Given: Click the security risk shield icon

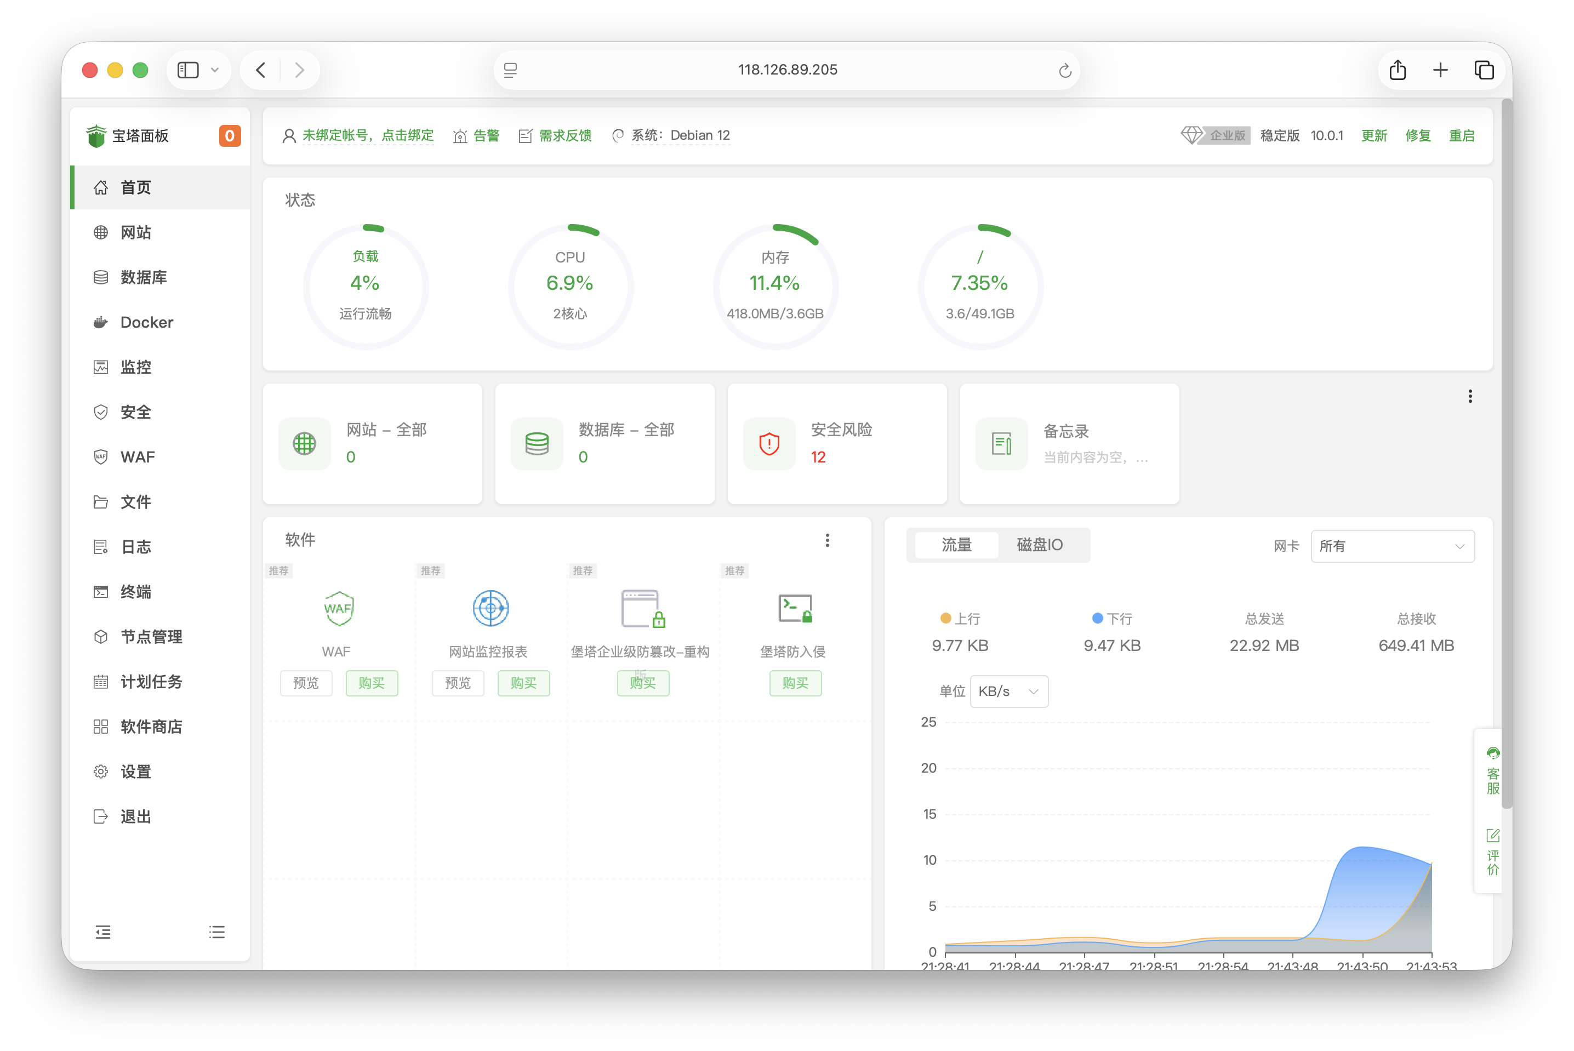Looking at the screenshot, I should (x=769, y=444).
